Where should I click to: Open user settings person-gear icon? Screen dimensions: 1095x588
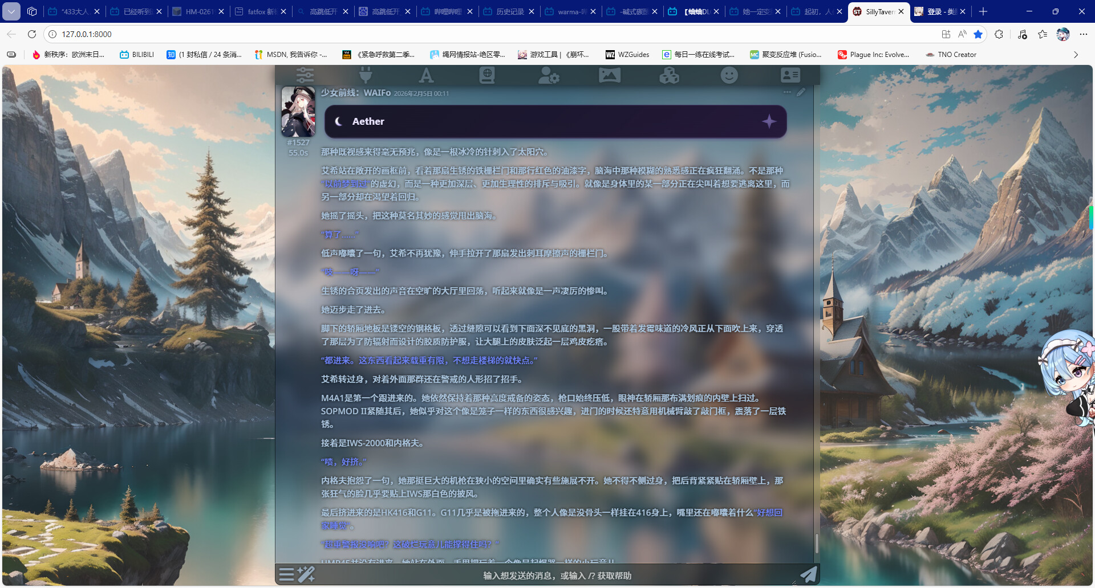pyautogui.click(x=549, y=75)
